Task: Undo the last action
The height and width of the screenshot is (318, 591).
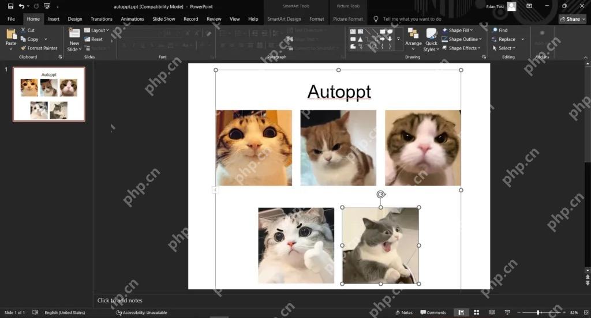Action: (21, 6)
